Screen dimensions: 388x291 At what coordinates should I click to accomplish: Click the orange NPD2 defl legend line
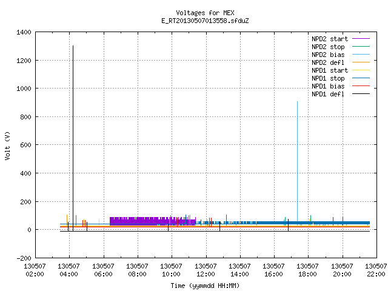(361, 62)
